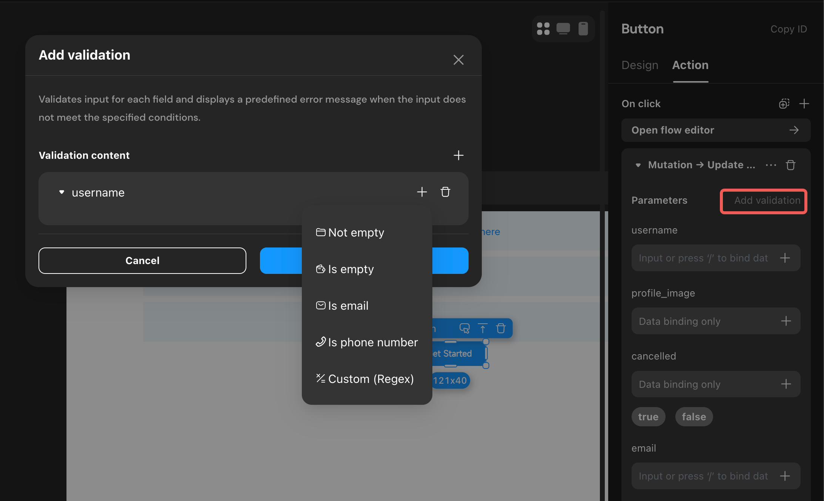Open Mutation action three-dot menu

[x=771, y=165]
